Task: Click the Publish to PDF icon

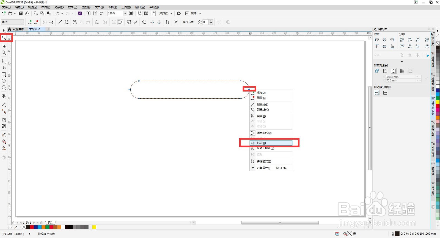Action: tap(101, 13)
